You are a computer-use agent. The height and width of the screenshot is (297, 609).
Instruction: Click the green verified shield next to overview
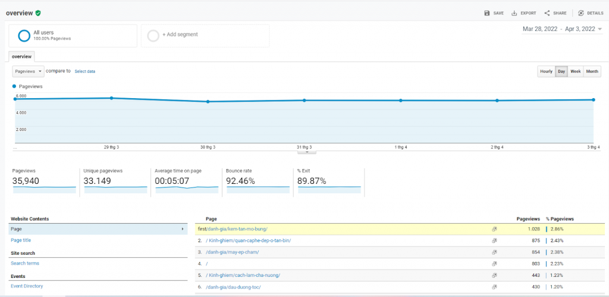37,13
